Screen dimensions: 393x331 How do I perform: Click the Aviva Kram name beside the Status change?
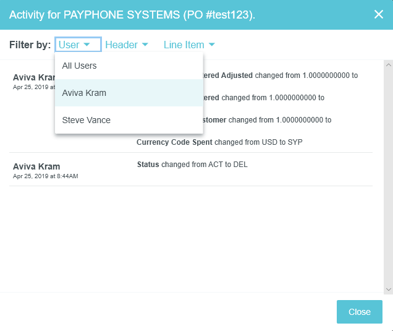pos(36,166)
